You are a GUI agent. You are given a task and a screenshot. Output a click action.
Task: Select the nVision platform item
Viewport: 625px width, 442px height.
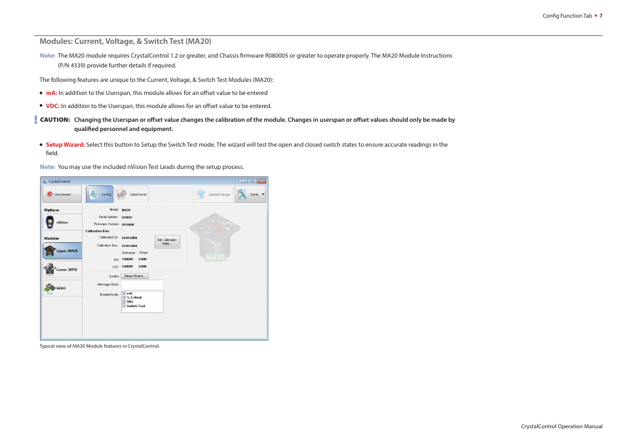62,222
